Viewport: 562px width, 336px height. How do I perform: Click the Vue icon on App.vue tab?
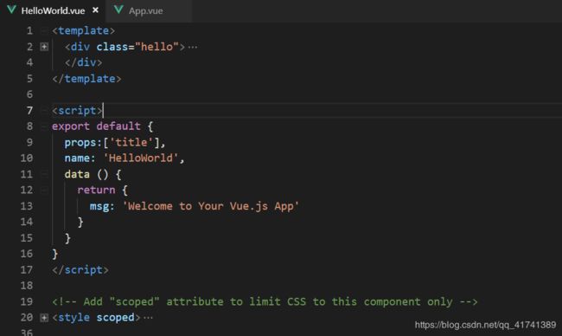click(x=118, y=10)
